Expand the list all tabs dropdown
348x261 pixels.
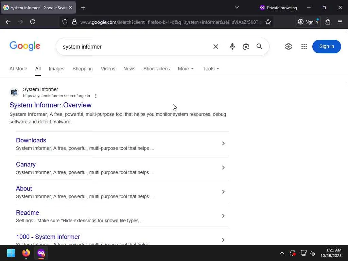(x=237, y=7)
